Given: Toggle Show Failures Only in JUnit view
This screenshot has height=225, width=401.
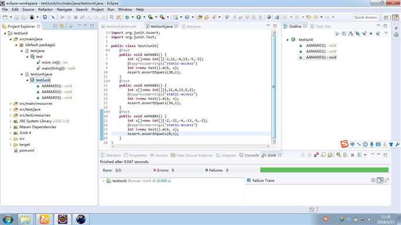Looking at the screenshot, I should pyautogui.click(x=316, y=155).
